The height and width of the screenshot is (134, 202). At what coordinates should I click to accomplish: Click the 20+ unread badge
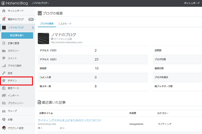pyautogui.click(x=31, y=19)
